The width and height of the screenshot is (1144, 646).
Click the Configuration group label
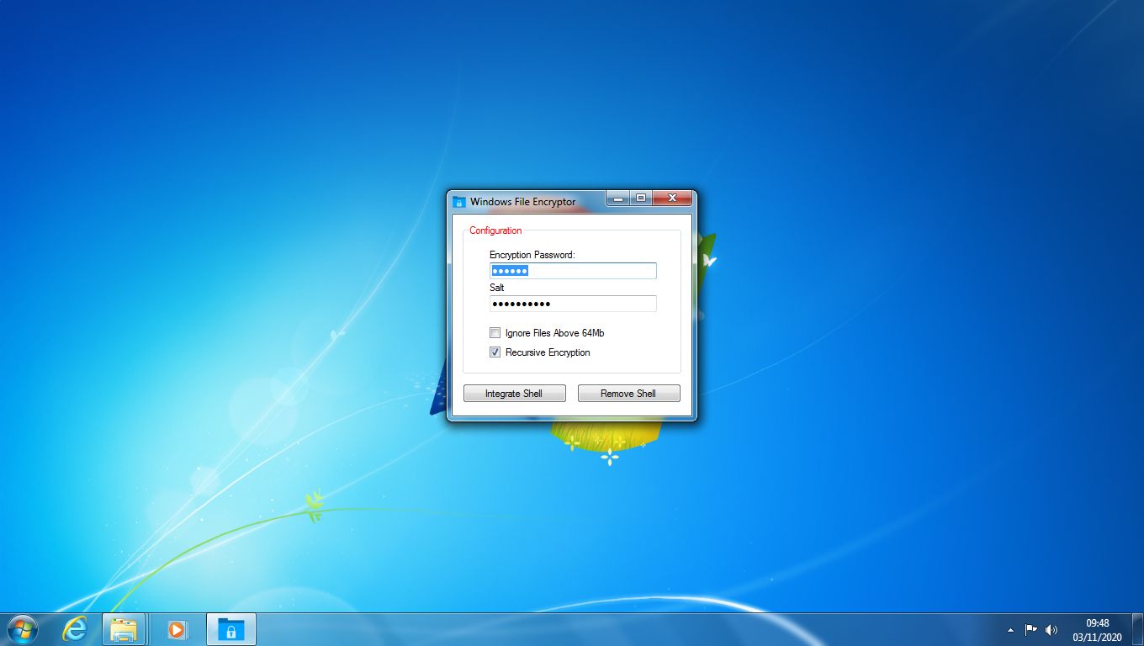tap(495, 230)
